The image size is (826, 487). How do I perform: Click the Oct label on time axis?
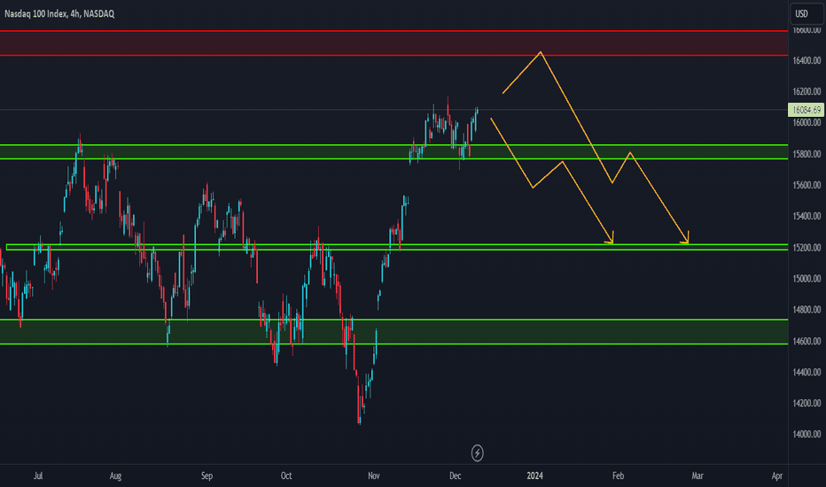(286, 476)
